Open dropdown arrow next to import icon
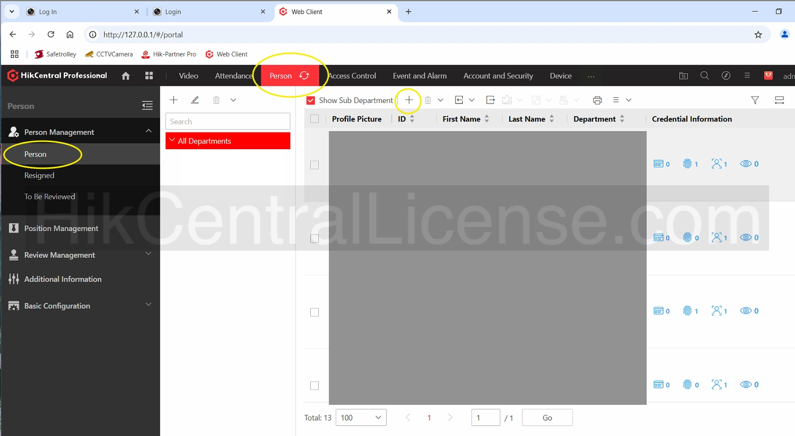This screenshot has width=795, height=436. click(472, 100)
